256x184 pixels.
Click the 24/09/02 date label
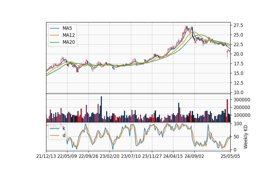pos(194,156)
